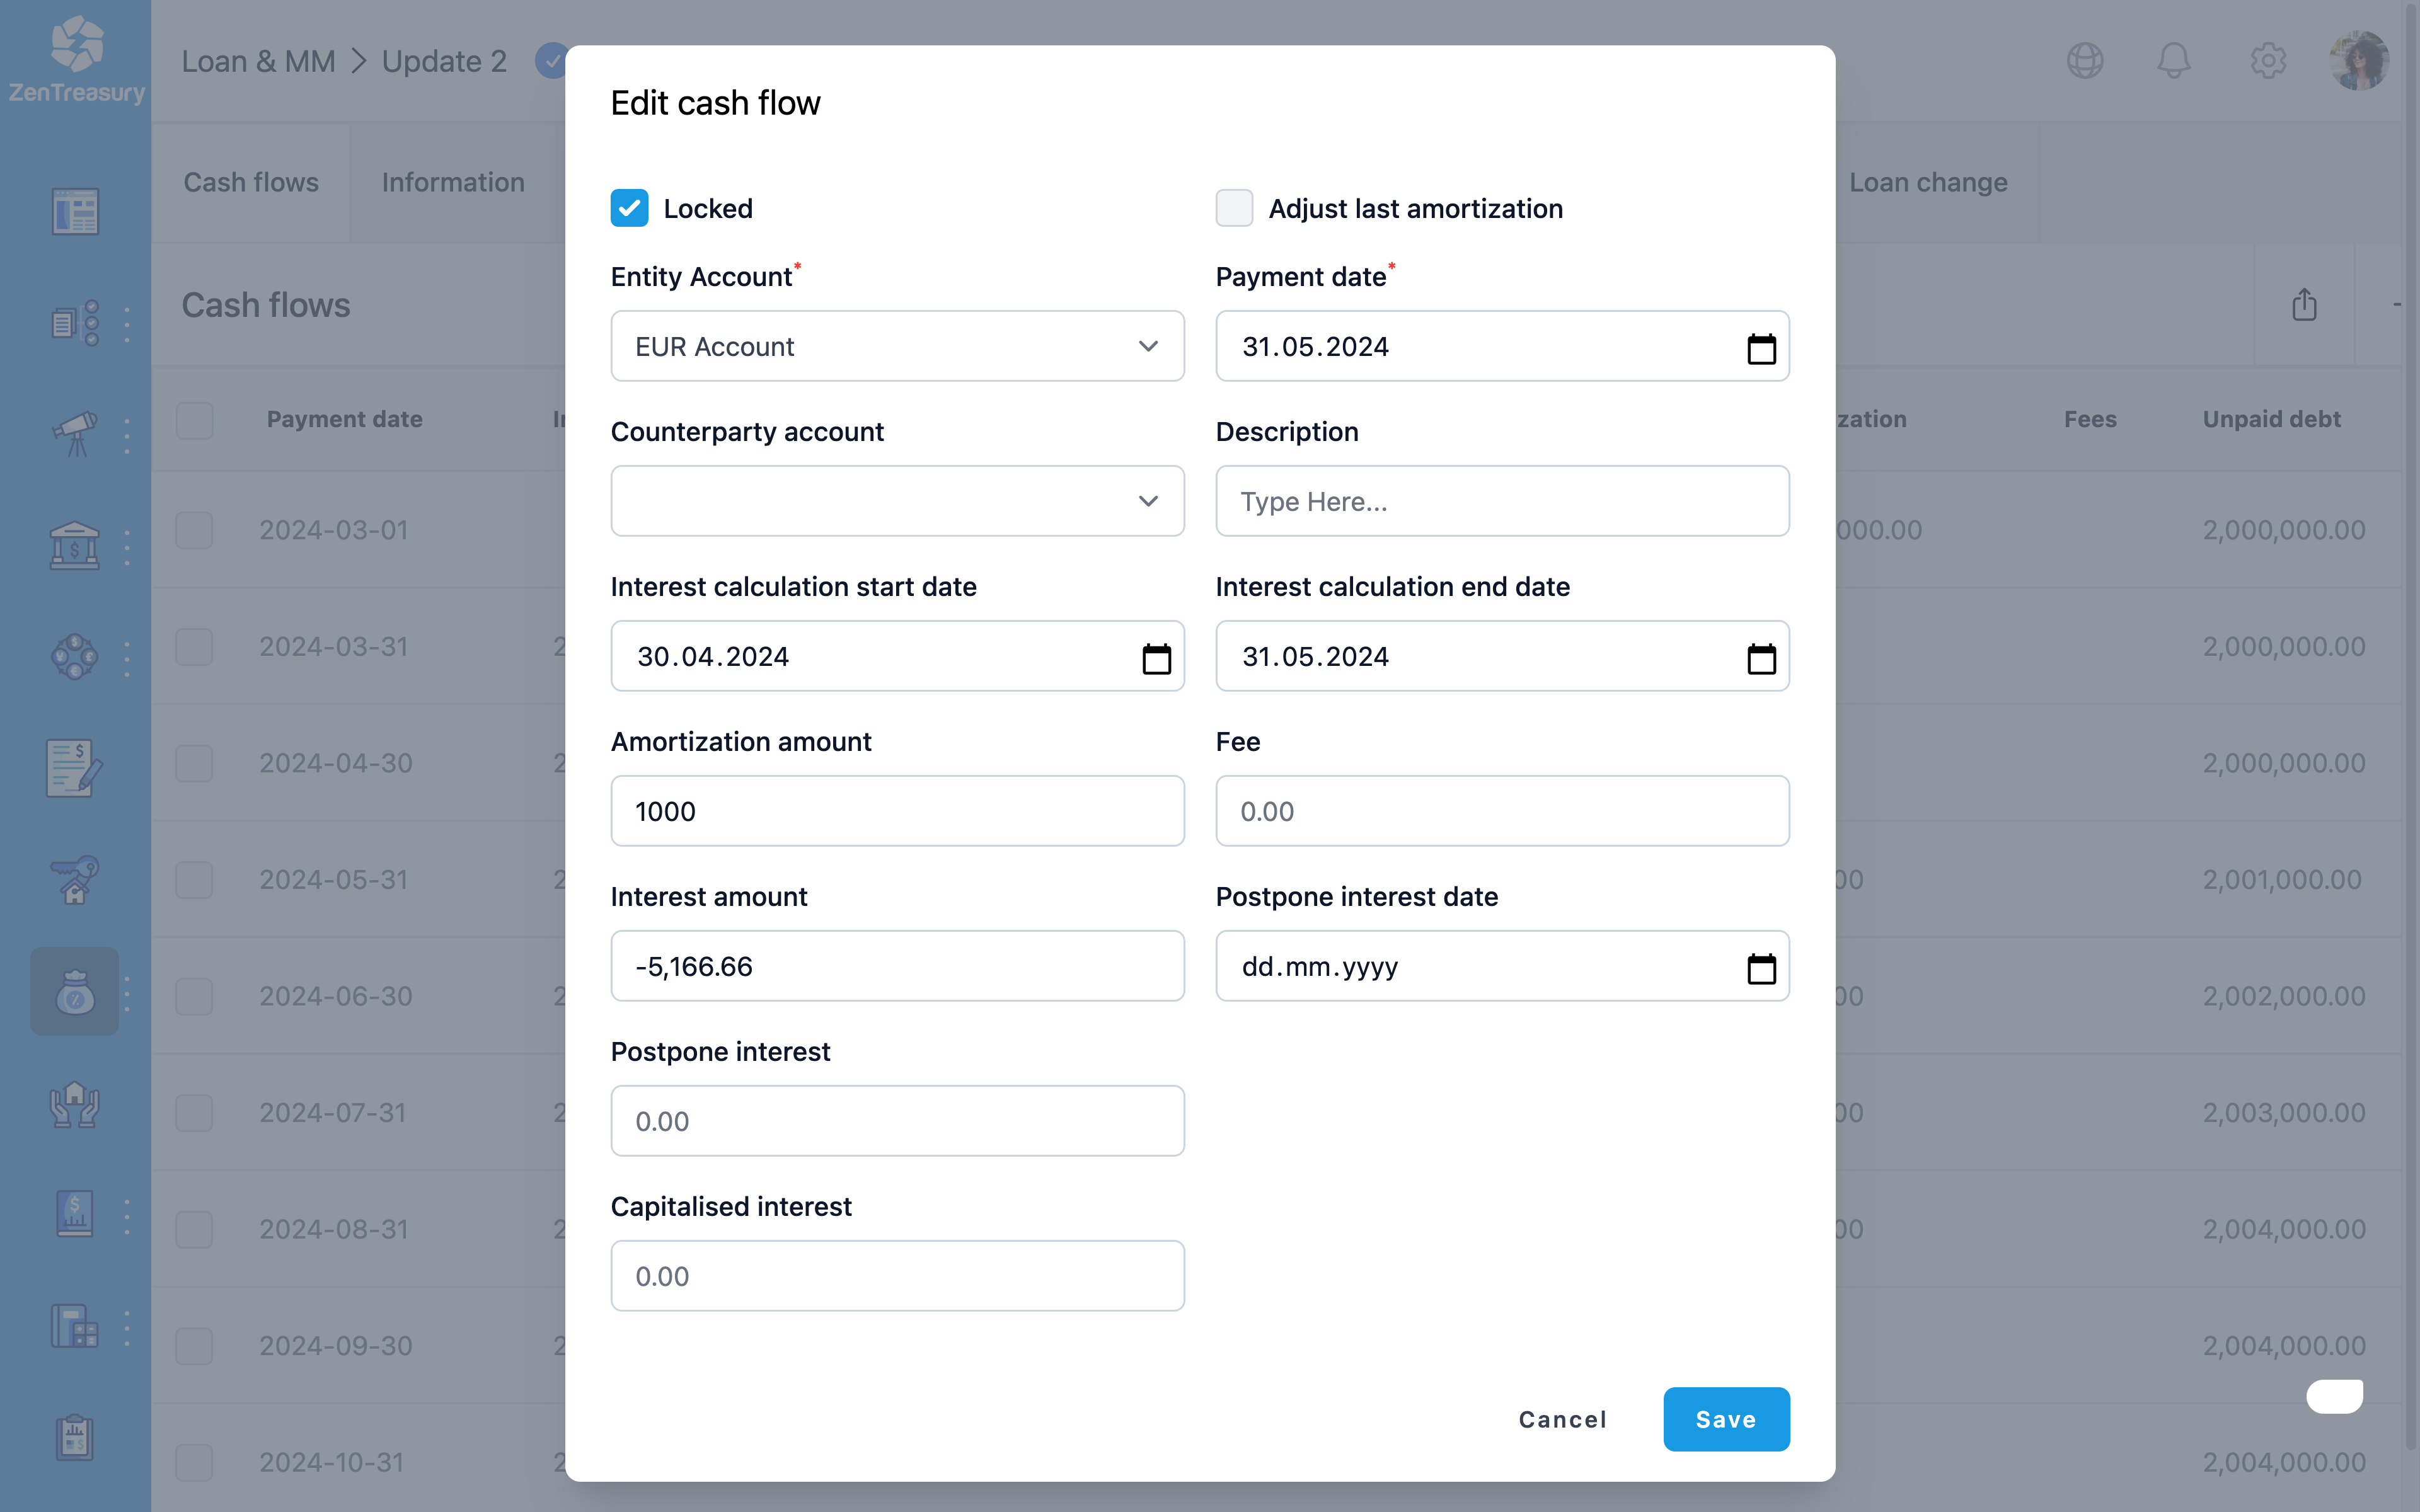Select the 2024-05-31 cash flow row checkbox
This screenshot has height=1512, width=2420.
click(x=194, y=880)
